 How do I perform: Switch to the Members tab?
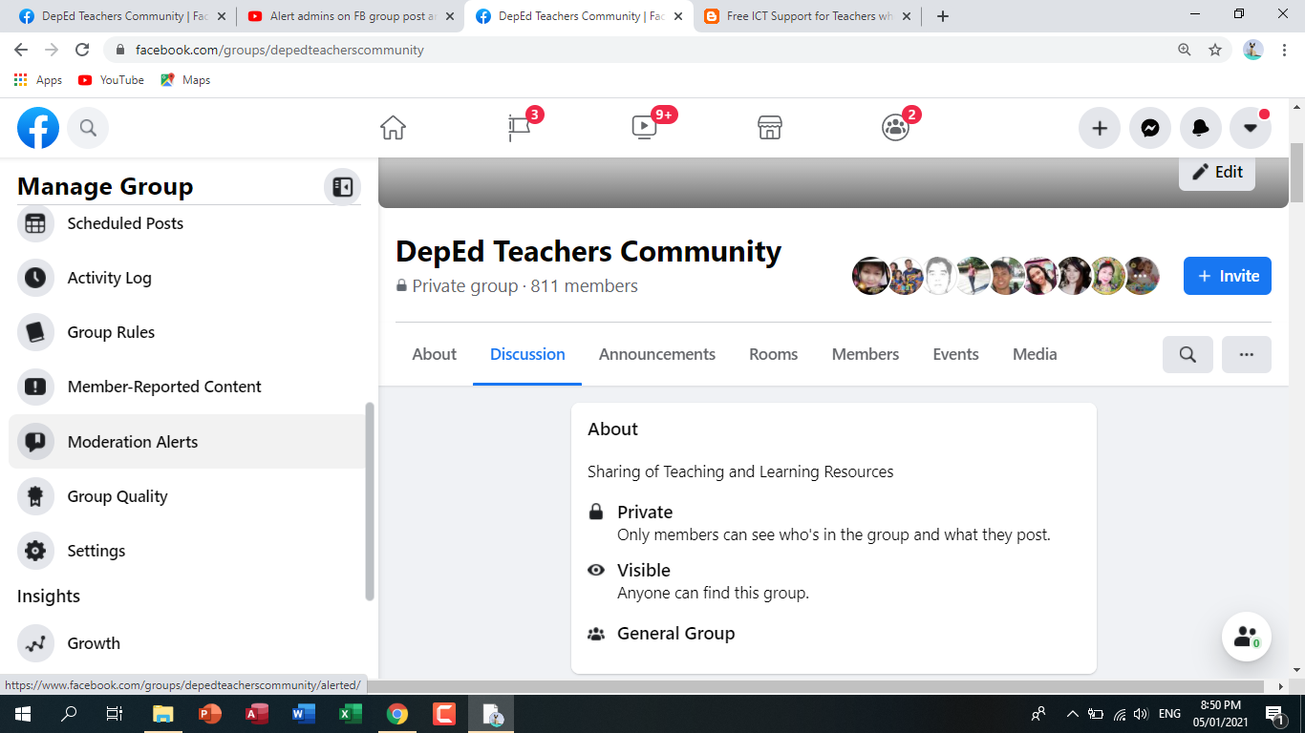pyautogui.click(x=866, y=354)
